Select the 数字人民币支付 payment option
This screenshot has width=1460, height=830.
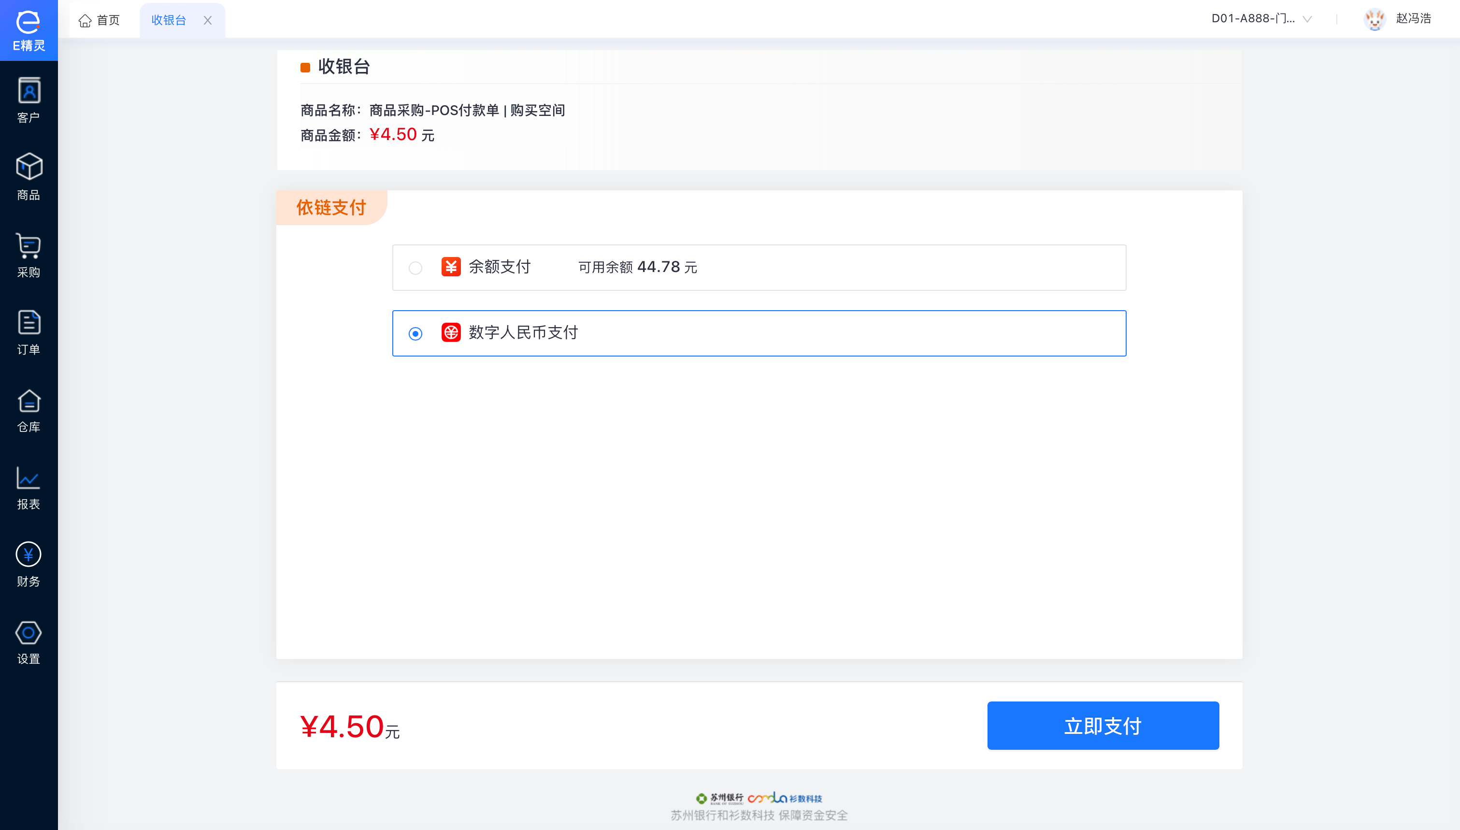point(415,334)
